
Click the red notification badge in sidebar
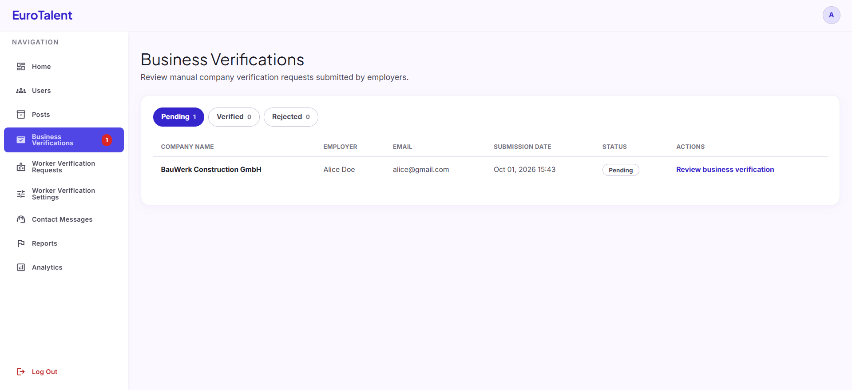click(107, 140)
